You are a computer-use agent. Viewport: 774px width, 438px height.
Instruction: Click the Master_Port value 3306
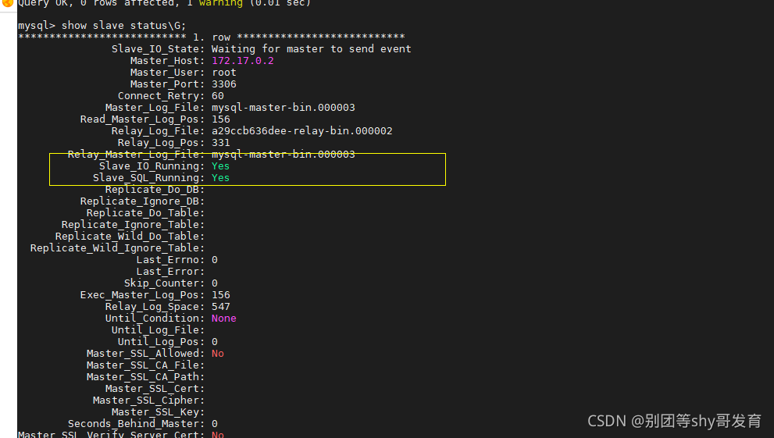point(223,84)
